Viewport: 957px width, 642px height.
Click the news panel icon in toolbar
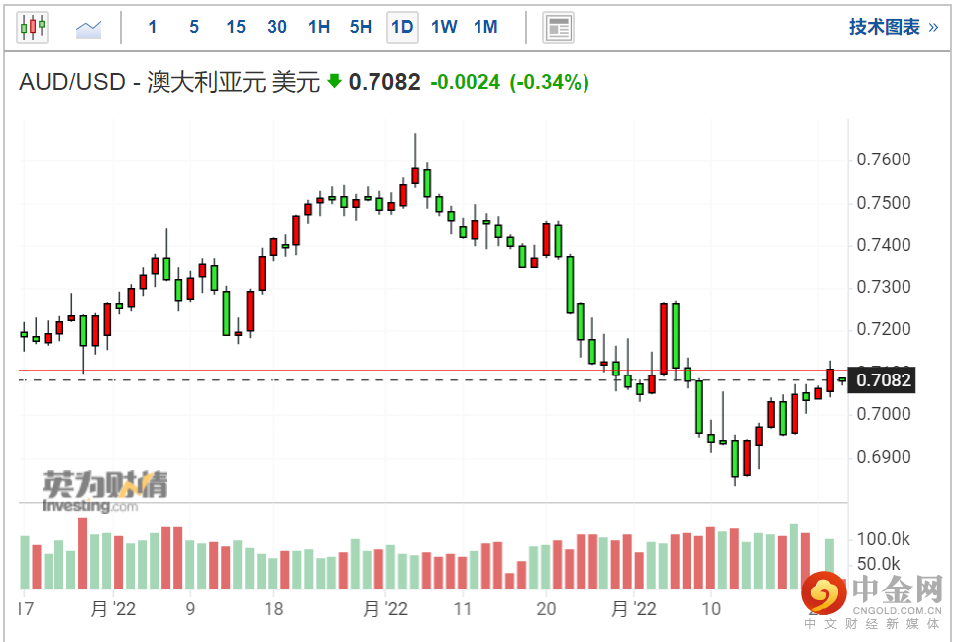tap(558, 27)
